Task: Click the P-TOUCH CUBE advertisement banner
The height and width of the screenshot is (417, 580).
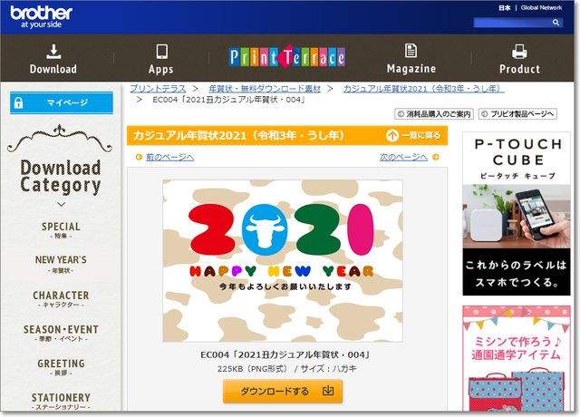Action: (x=516, y=213)
